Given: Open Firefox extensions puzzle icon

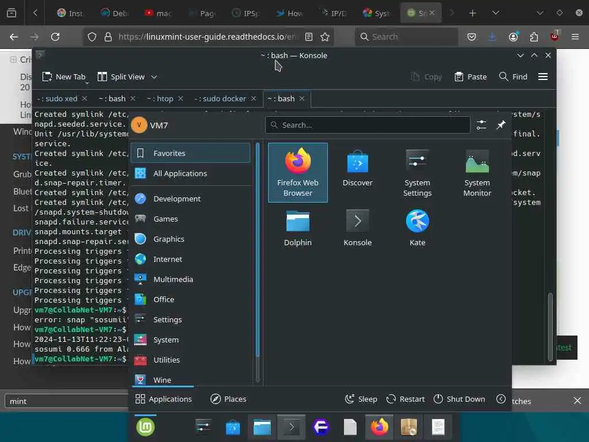Looking at the screenshot, I should [x=534, y=37].
